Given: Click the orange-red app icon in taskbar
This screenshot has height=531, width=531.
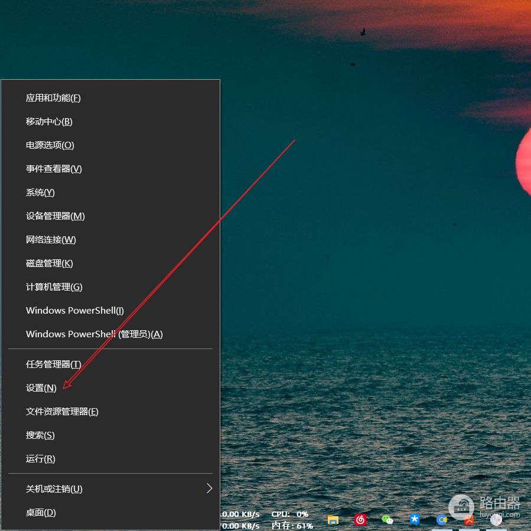Looking at the screenshot, I should pyautogui.click(x=469, y=520).
